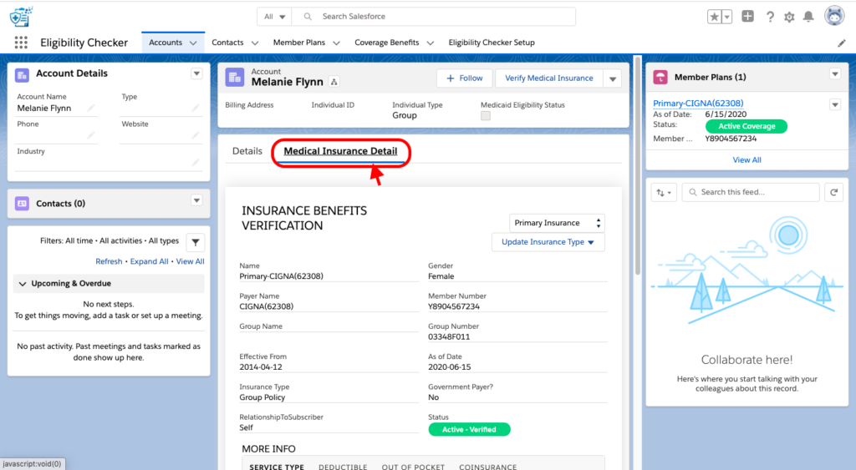
Task: Edit the Industry field pencil icon
Action: (196, 162)
